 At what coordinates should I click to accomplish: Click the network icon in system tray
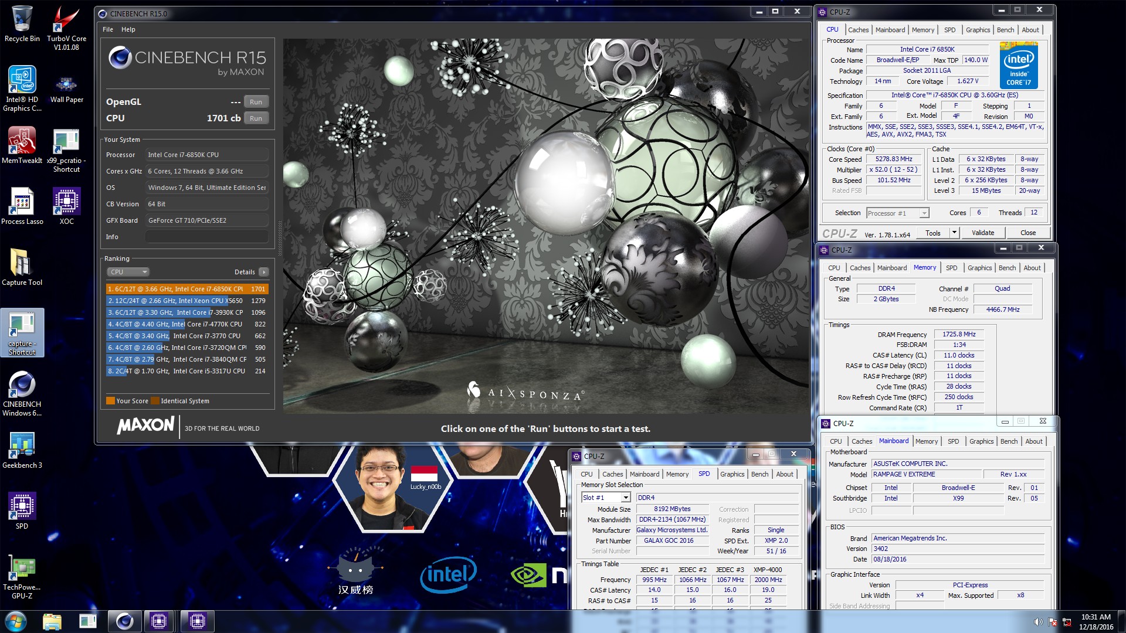(1067, 622)
